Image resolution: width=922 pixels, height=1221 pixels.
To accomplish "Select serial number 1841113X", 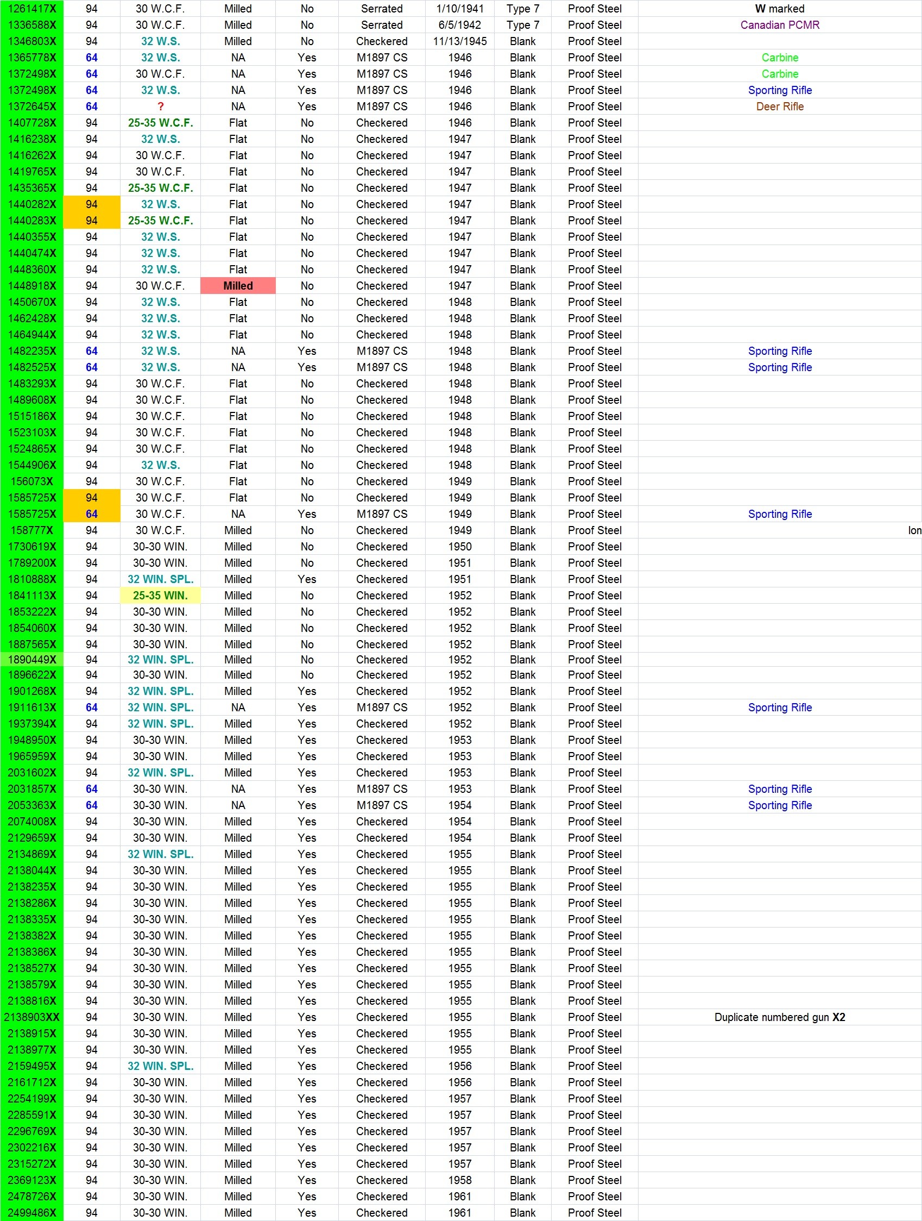I will pyautogui.click(x=32, y=596).
